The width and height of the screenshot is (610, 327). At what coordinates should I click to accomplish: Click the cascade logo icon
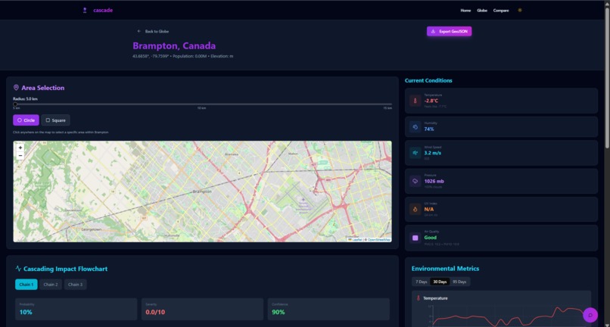tap(85, 11)
